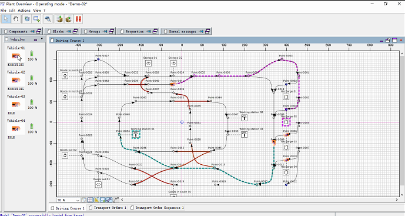The height and width of the screenshot is (216, 405).
Task: Click the first box icon with green arrow
Action: (60, 19)
